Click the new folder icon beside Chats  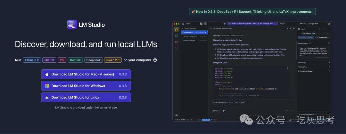[x=201, y=24]
